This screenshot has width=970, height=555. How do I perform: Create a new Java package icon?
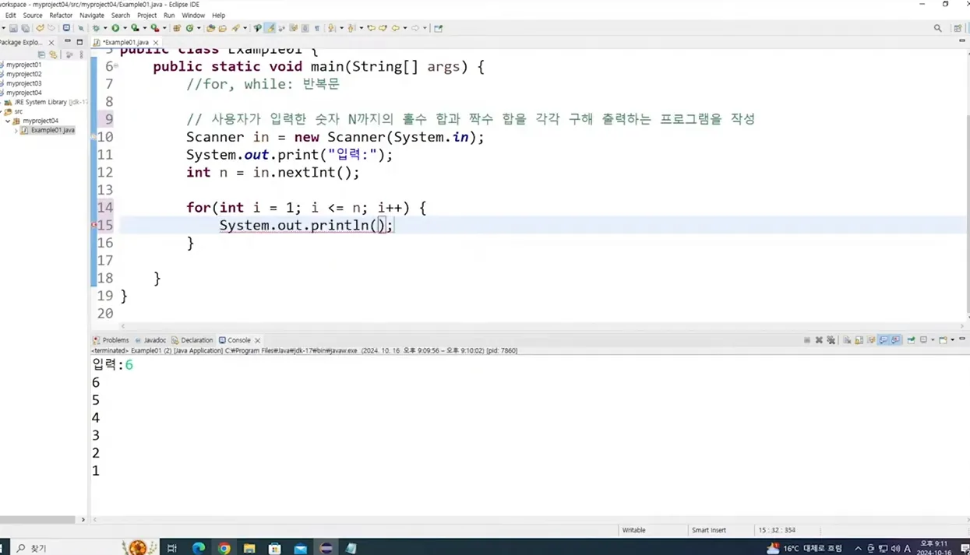pyautogui.click(x=177, y=28)
